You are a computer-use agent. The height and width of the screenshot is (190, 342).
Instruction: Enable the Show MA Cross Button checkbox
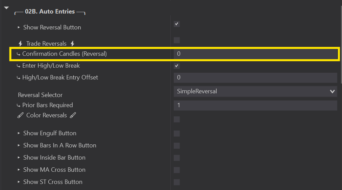pos(177,170)
